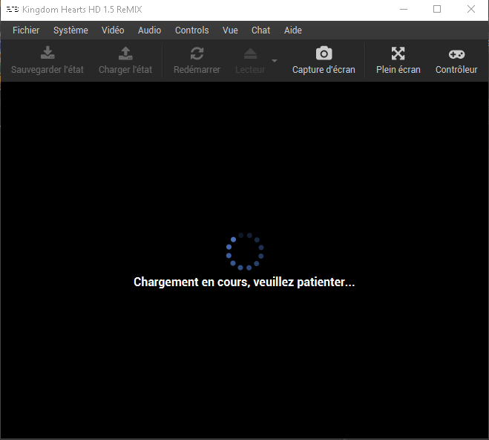Image resolution: width=489 pixels, height=440 pixels.
Task: Open the Audio menu
Action: (149, 30)
